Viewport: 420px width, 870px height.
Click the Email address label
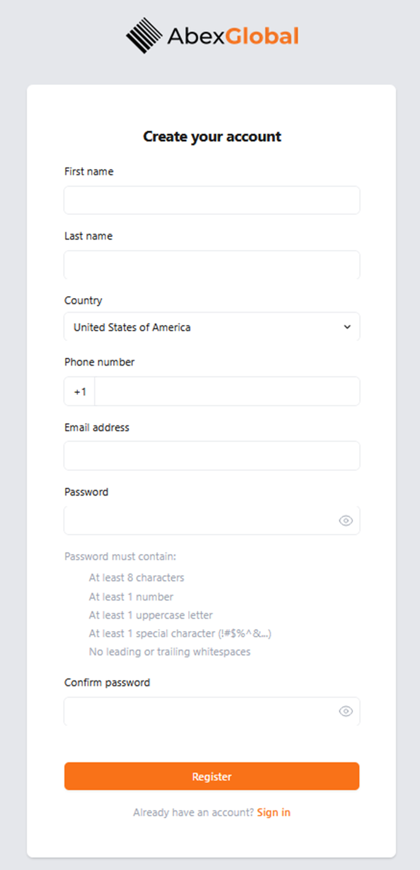point(97,427)
